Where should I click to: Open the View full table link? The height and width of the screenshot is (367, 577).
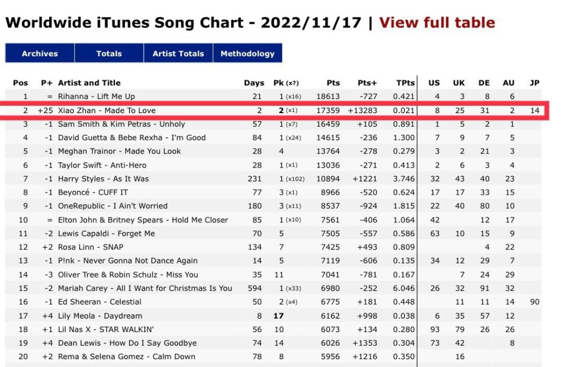tap(437, 23)
